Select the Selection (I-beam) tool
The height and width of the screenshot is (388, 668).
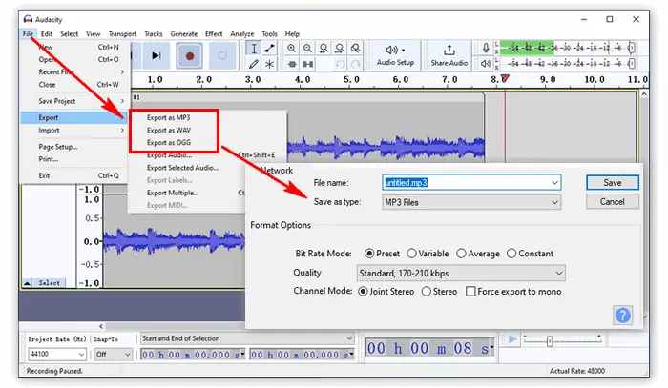pos(254,49)
